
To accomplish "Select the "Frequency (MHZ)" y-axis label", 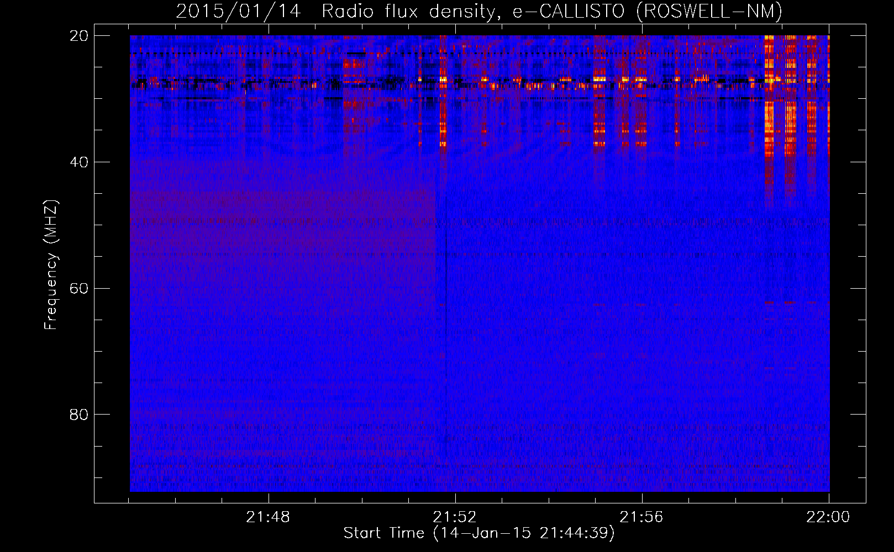I will tap(51, 264).
